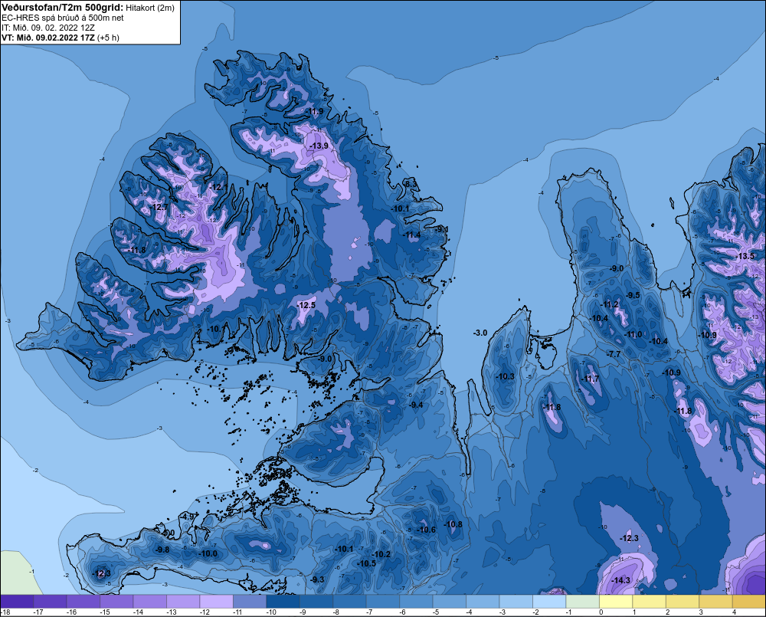Click the -7.7 temperature value on the map
The image size is (766, 617).
point(614,354)
